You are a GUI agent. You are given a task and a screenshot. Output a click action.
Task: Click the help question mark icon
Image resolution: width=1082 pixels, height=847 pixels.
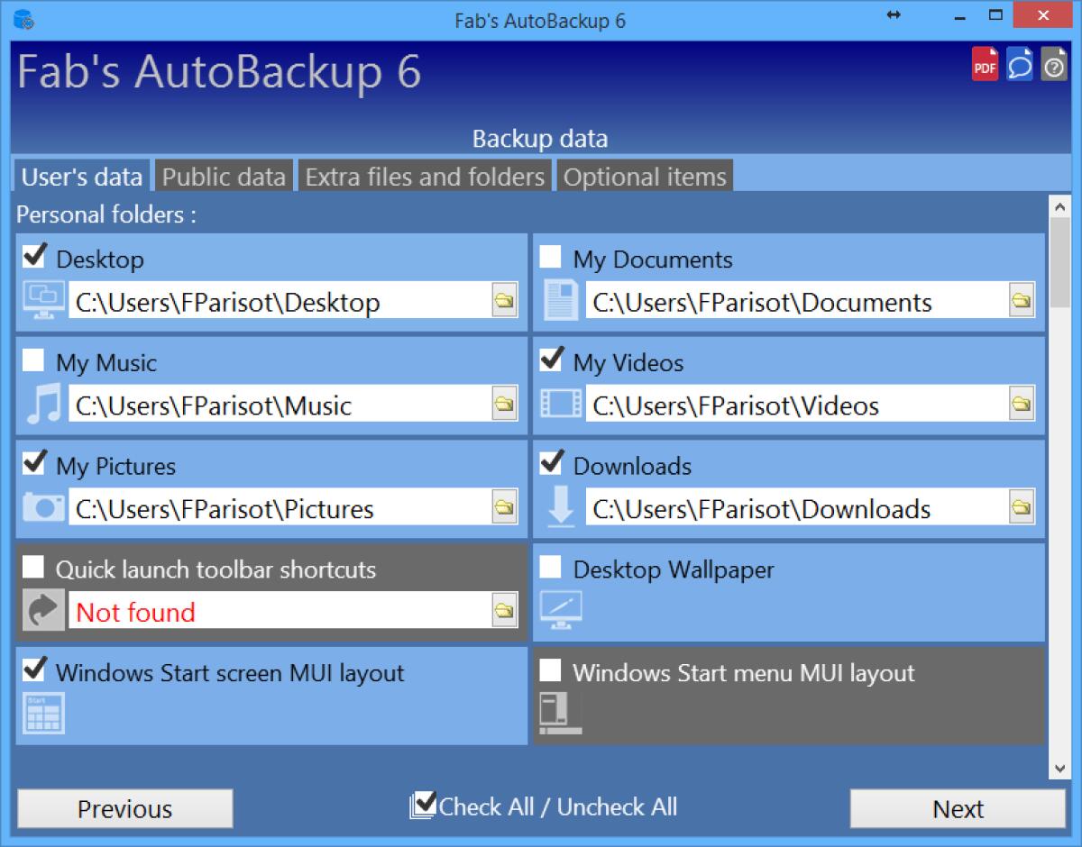[1054, 64]
